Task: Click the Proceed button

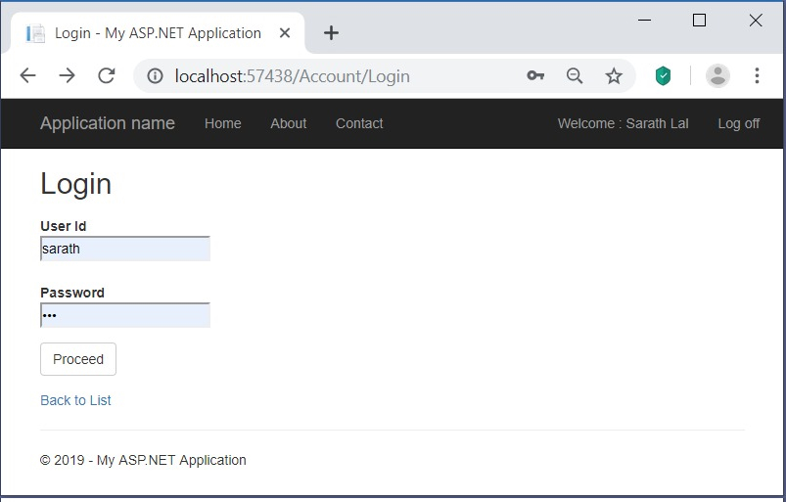Action: tap(78, 359)
